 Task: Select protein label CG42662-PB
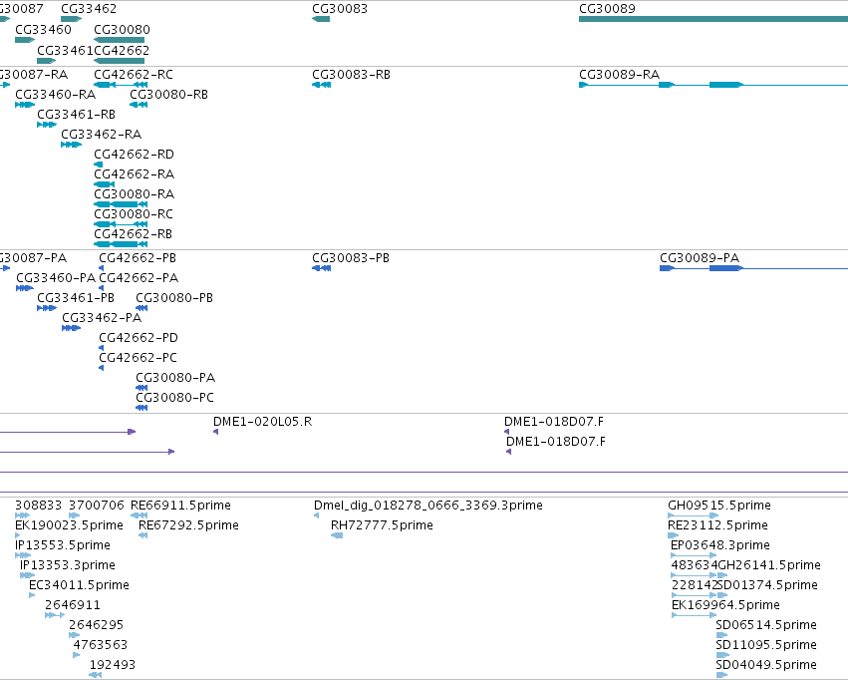[x=138, y=258]
